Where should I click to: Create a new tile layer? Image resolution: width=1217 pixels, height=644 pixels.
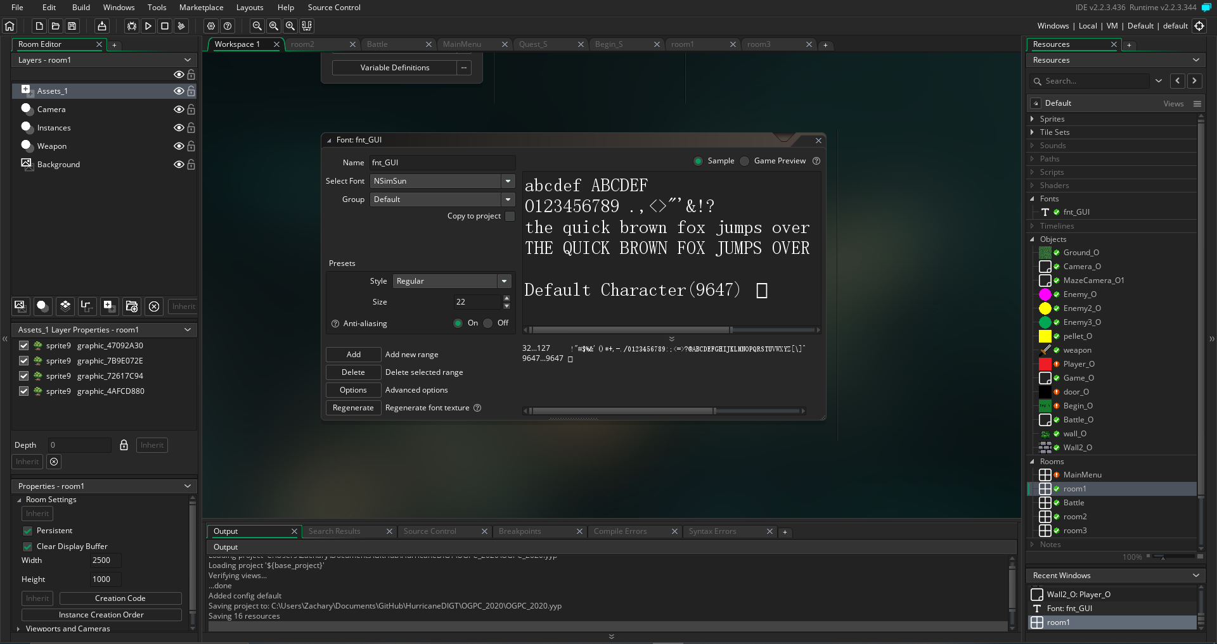click(x=65, y=306)
